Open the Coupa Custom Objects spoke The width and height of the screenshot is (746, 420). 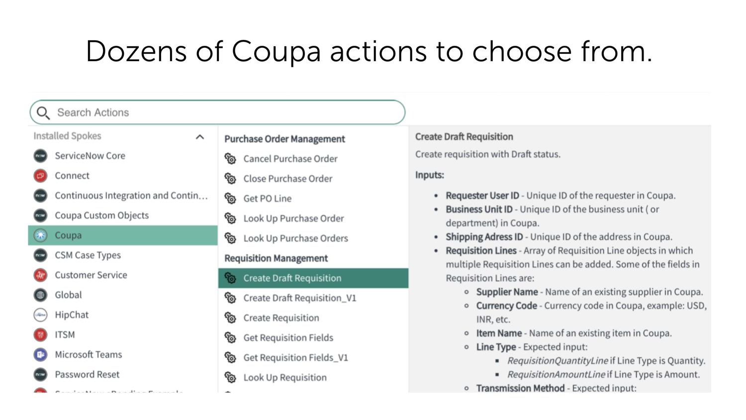(101, 215)
